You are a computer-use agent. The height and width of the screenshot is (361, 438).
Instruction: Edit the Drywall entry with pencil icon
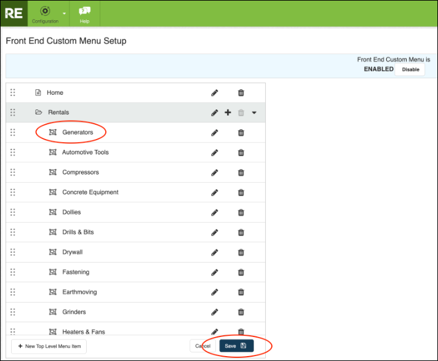pos(215,252)
